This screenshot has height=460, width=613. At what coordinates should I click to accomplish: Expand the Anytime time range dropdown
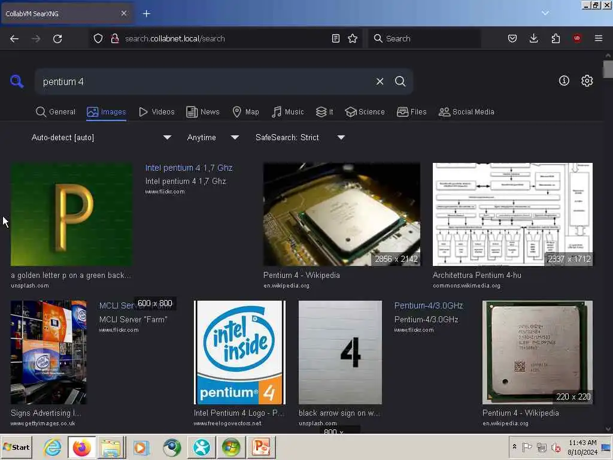pyautogui.click(x=213, y=137)
